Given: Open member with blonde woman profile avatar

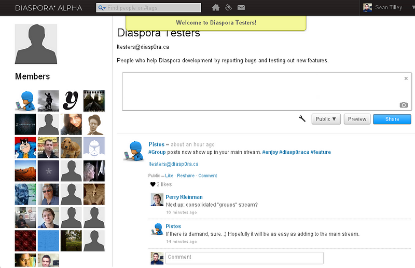Looking at the screenshot, I should pyautogui.click(x=94, y=171).
